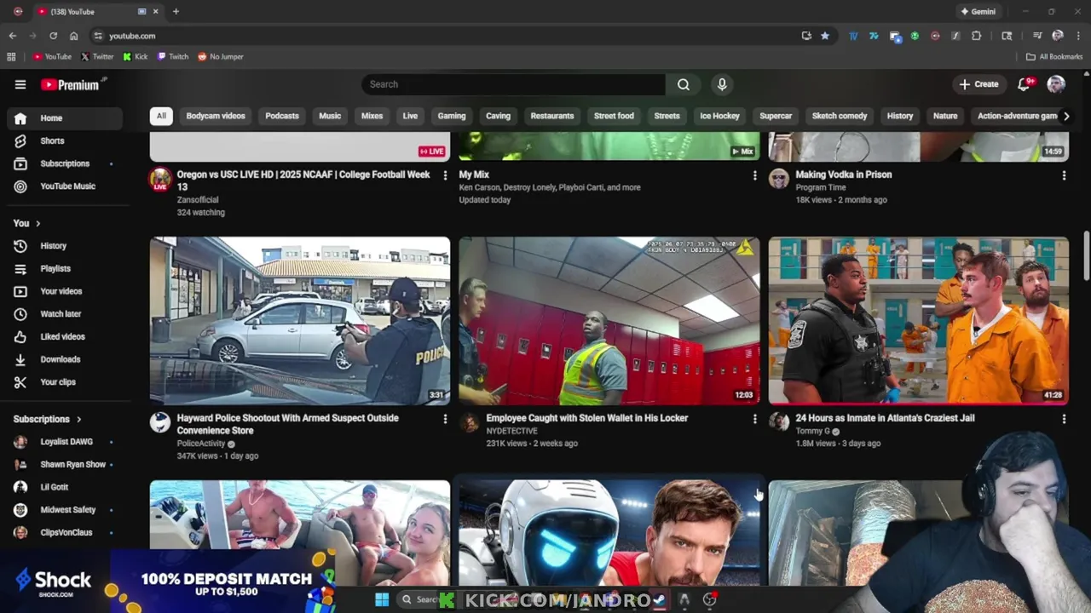
Task: Open Subscriptions in the sidebar
Action: click(x=65, y=163)
